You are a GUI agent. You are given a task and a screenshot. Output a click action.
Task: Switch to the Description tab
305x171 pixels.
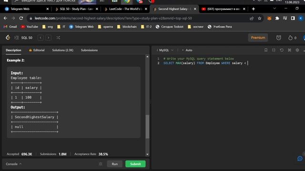tap(13, 50)
